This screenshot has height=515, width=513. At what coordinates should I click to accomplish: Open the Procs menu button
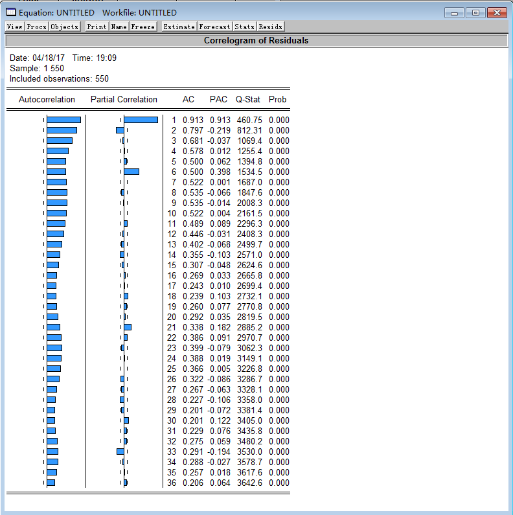36,27
